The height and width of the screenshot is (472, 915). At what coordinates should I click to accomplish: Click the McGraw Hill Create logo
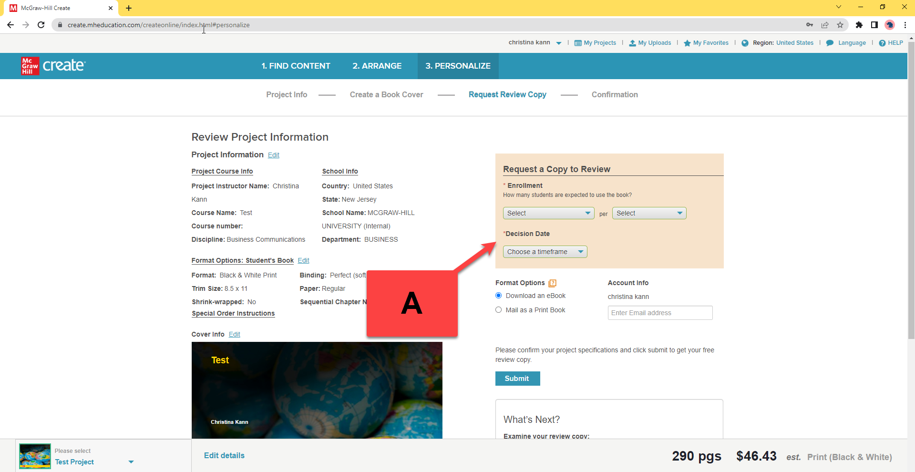(x=53, y=66)
